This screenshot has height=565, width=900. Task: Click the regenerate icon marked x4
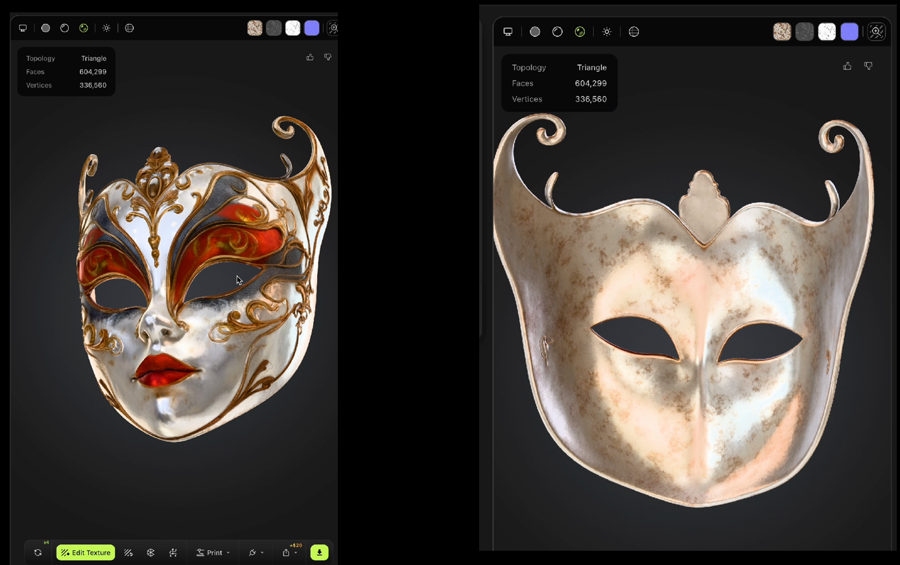[x=38, y=553]
